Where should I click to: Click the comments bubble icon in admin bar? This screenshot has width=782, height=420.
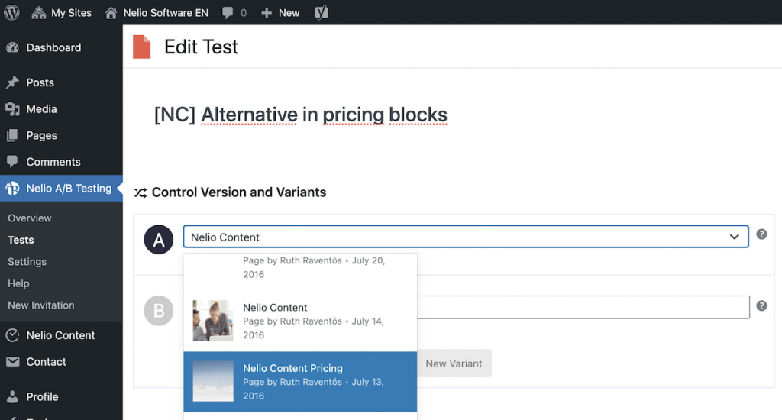point(228,12)
